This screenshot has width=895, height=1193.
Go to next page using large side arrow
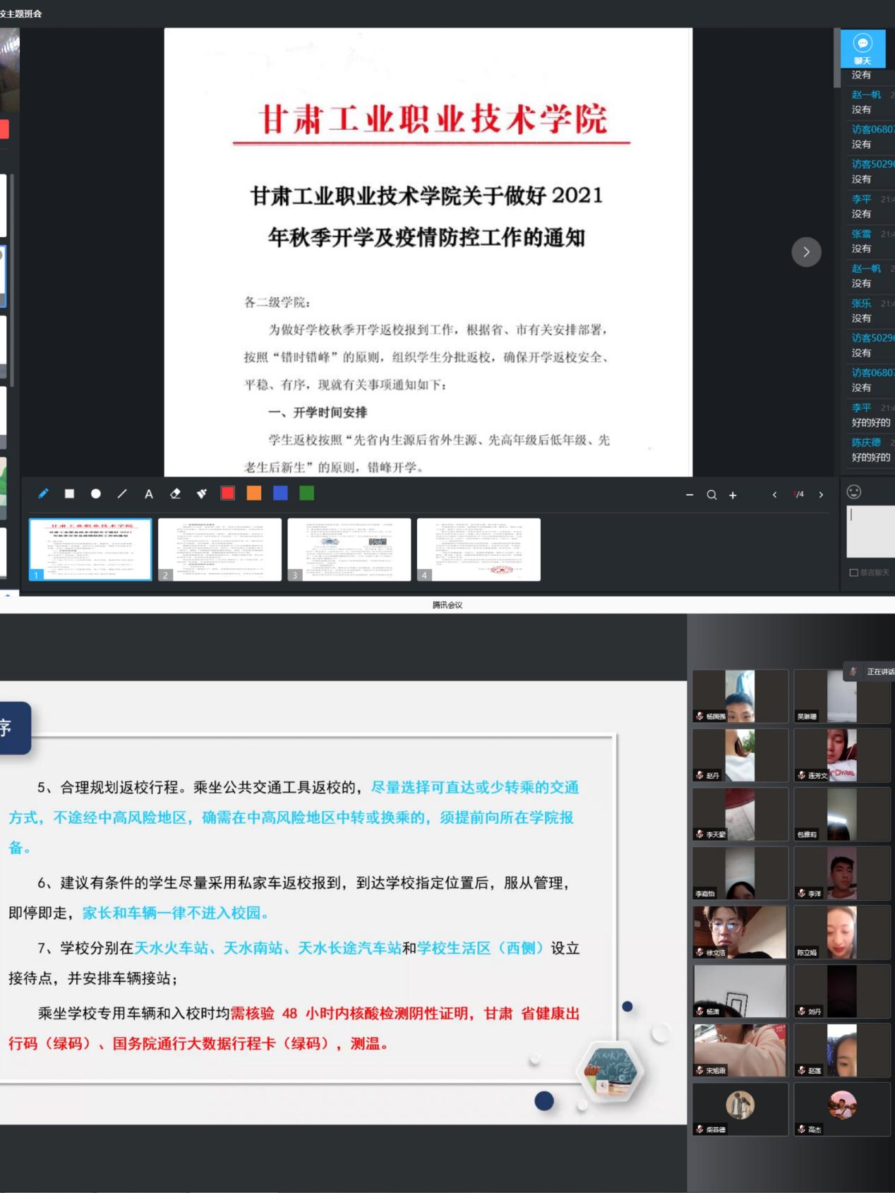point(806,252)
